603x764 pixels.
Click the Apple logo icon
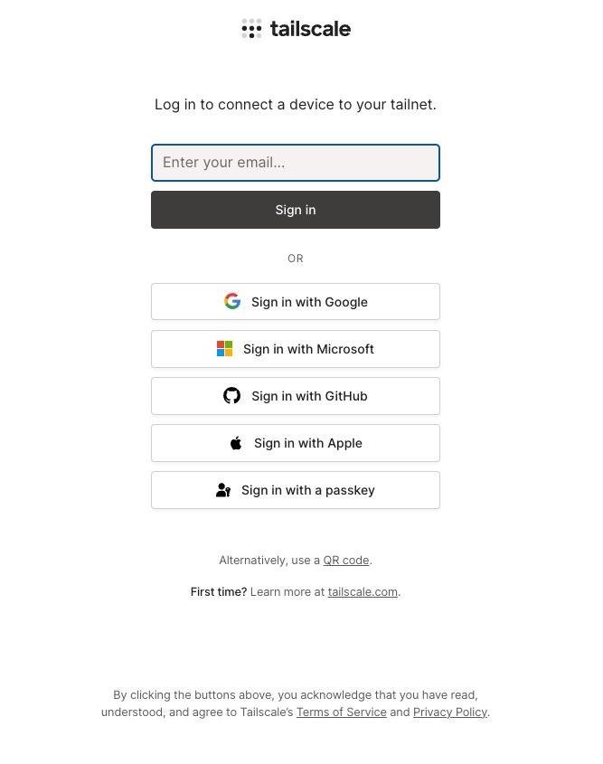click(236, 443)
